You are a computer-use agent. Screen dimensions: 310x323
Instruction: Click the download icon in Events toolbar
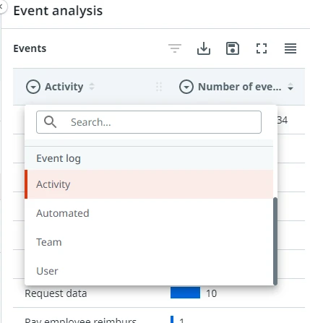pos(204,48)
